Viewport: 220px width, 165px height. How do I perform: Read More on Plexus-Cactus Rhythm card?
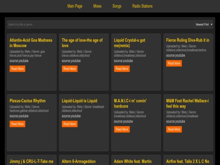pos(18,124)
